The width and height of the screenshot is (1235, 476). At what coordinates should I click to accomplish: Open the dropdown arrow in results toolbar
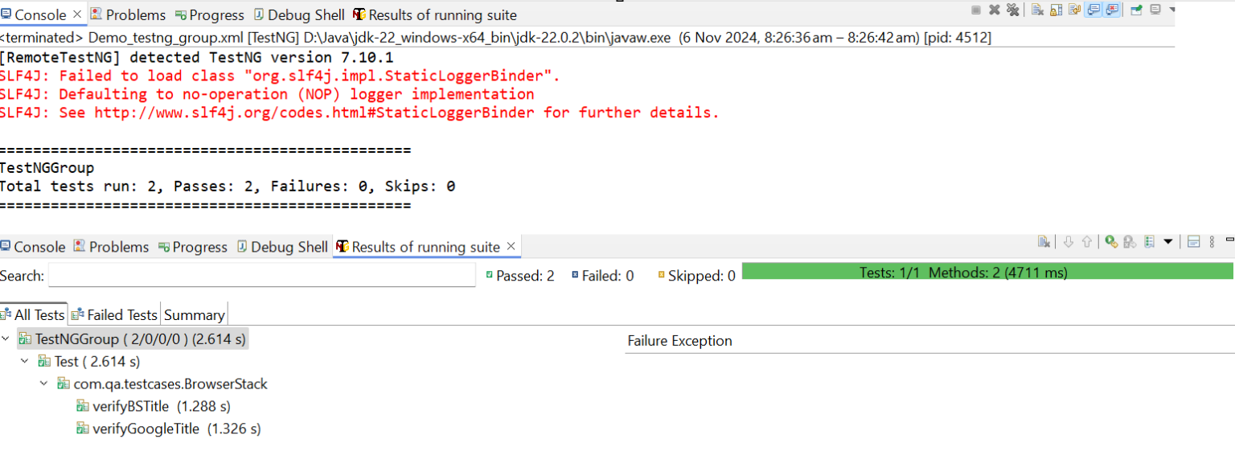[x=1168, y=241]
